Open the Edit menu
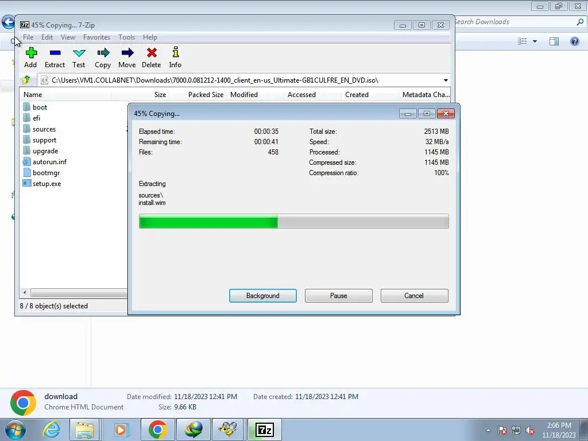Screen dimensions: 588x441 tap(47, 37)
